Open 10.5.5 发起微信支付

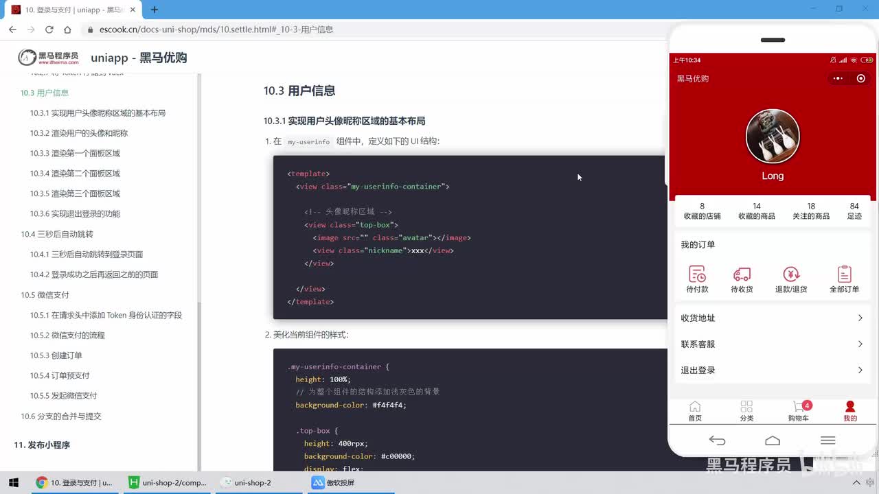click(63, 396)
